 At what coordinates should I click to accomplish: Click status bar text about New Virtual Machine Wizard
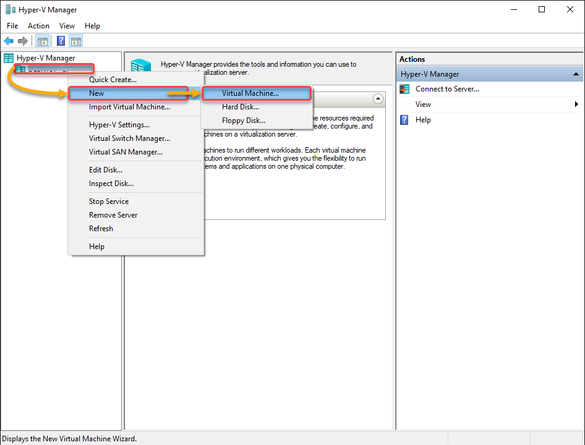[x=69, y=439]
